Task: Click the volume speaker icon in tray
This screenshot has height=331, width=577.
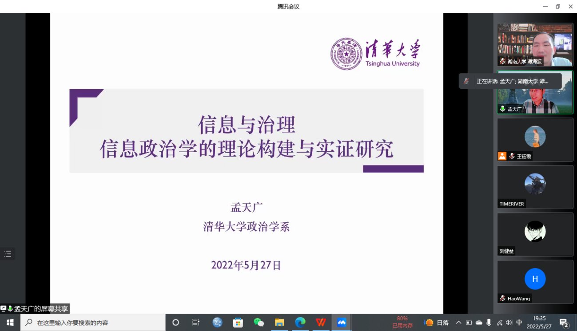Action: [509, 323]
